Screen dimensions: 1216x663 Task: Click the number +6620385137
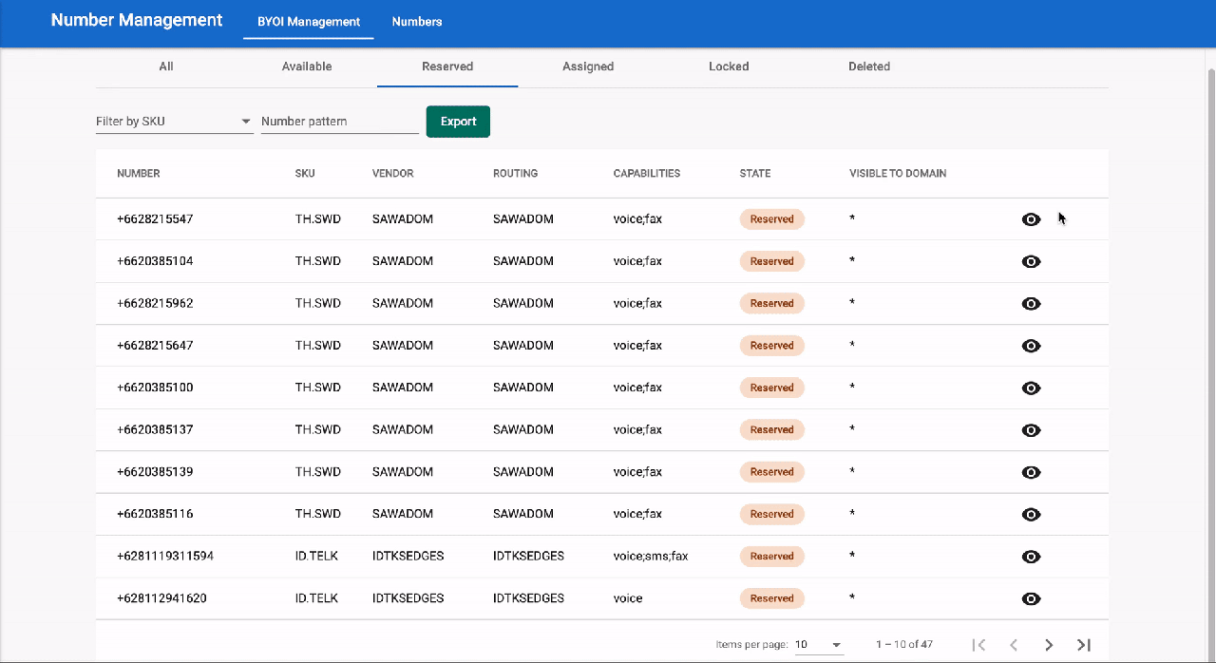[x=155, y=430]
